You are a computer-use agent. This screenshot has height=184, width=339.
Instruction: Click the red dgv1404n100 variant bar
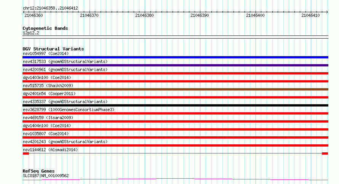tap(175, 129)
